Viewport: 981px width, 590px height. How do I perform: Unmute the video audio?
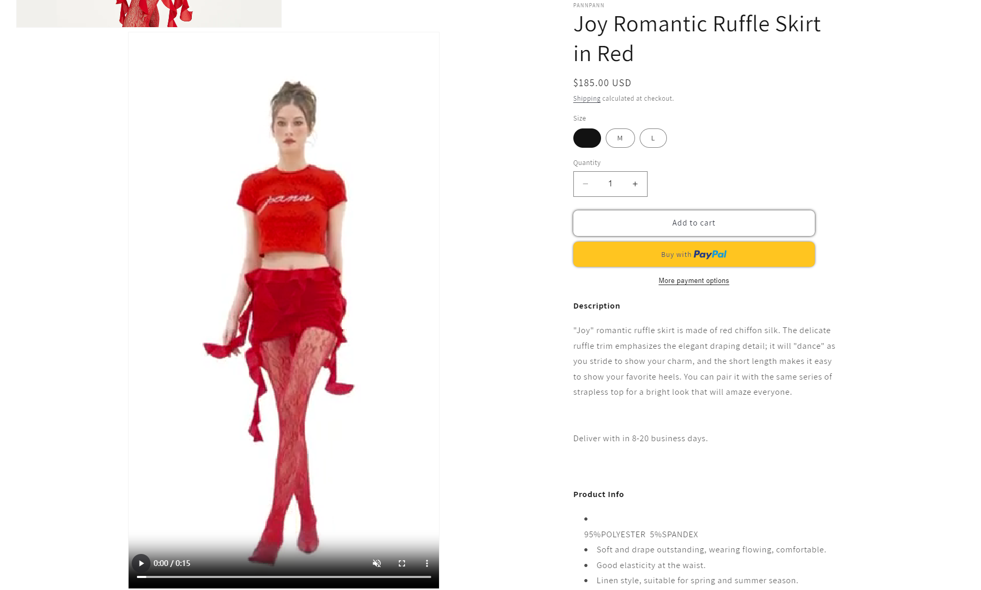[x=376, y=563]
